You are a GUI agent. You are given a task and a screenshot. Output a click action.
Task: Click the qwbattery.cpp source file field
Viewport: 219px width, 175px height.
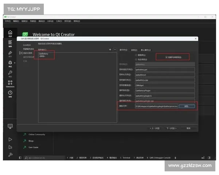pyautogui.click(x=165, y=80)
